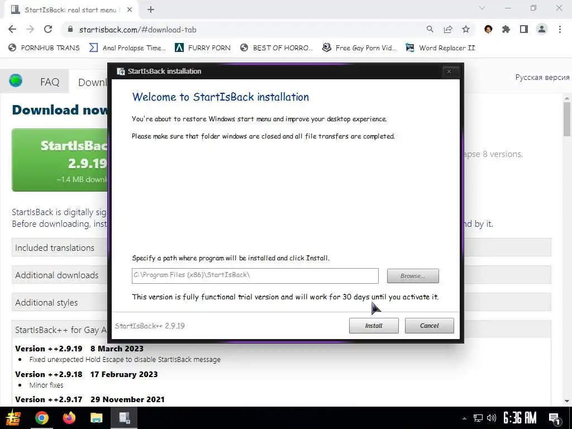Click the install path input field
Image resolution: width=572 pixels, height=429 pixels.
[255, 276]
